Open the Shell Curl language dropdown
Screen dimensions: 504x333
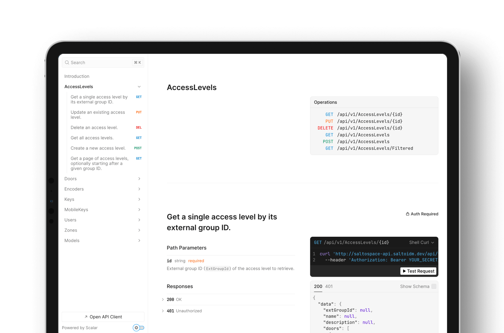click(422, 243)
